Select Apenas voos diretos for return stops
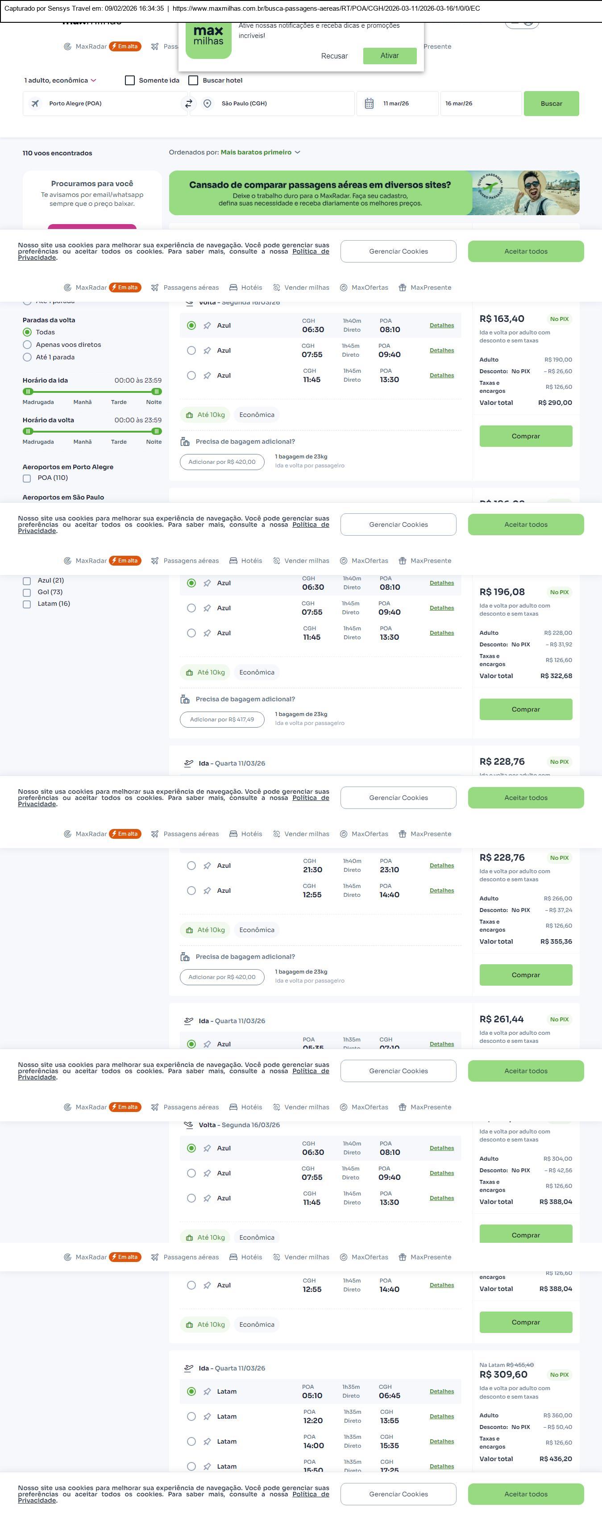Image resolution: width=602 pixels, height=1516 pixels. tap(27, 345)
